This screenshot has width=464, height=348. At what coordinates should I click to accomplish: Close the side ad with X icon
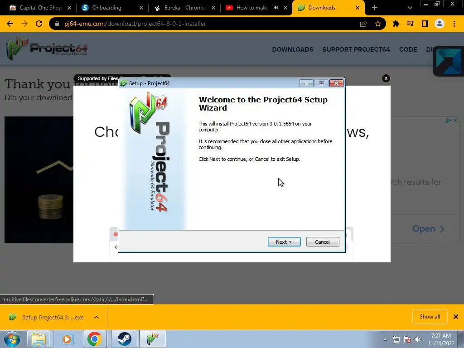pyautogui.click(x=455, y=120)
